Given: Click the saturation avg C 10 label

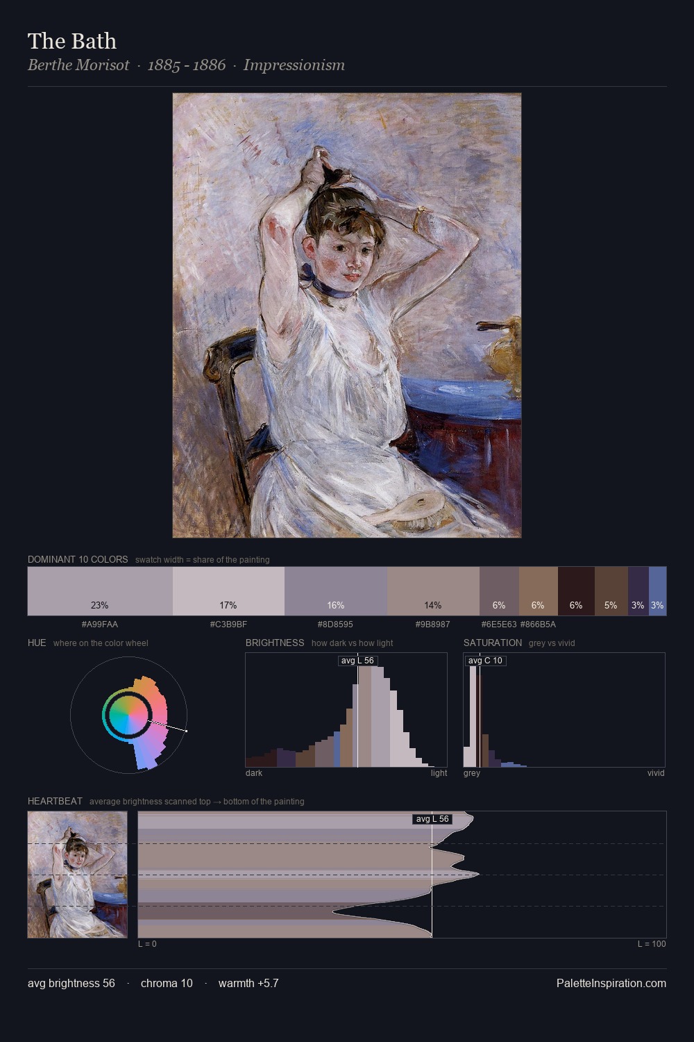Looking at the screenshot, I should pyautogui.click(x=485, y=661).
